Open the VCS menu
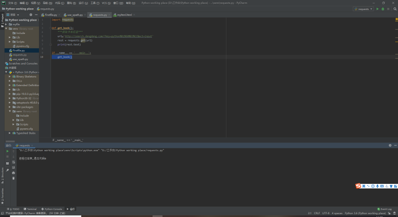Screen dimensions: 398x217 106,3
